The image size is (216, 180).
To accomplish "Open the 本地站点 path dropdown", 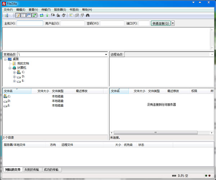I will [106, 54].
